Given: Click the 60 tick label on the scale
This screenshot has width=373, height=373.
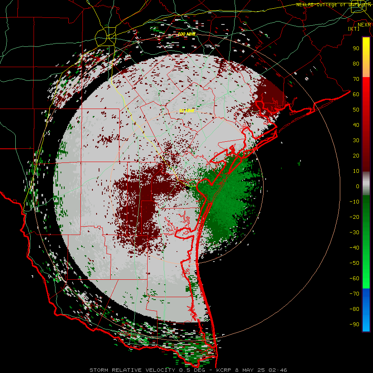Looking at the screenshot, I should pos(356,94).
